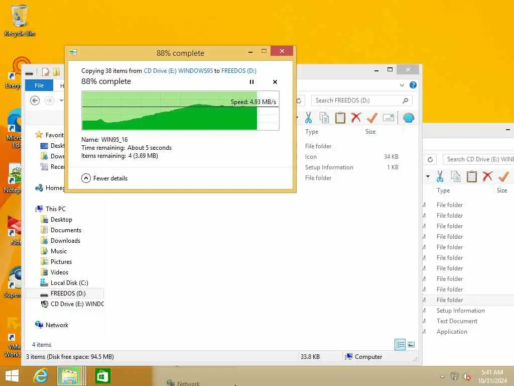The width and height of the screenshot is (514, 386).
Task: Select Network in navigation pane
Action: (57, 325)
